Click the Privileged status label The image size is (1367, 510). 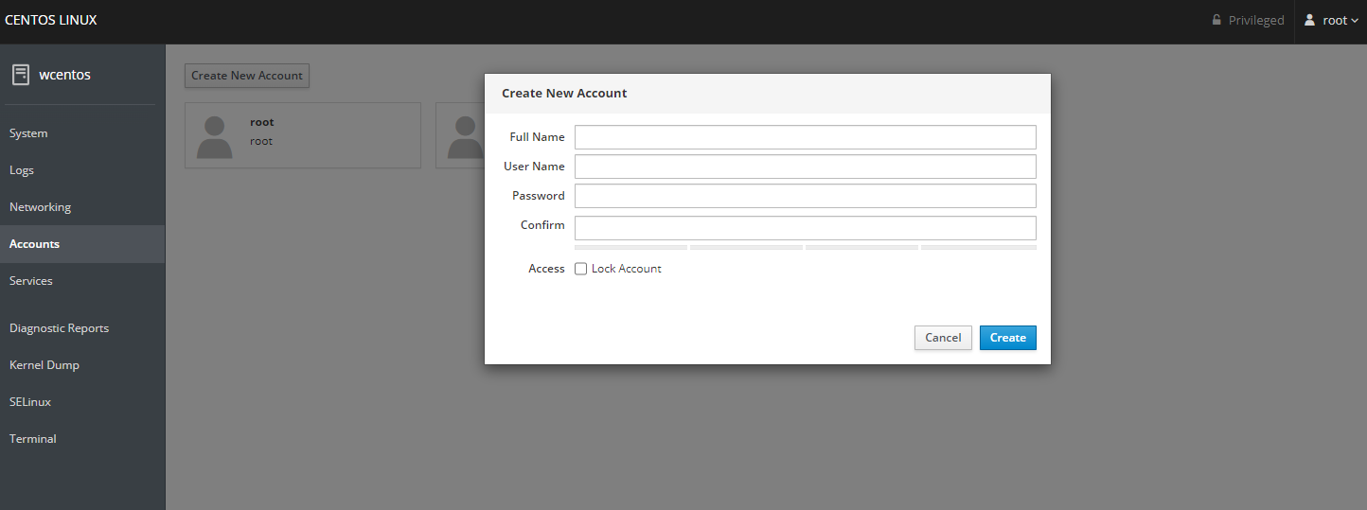coord(1256,21)
